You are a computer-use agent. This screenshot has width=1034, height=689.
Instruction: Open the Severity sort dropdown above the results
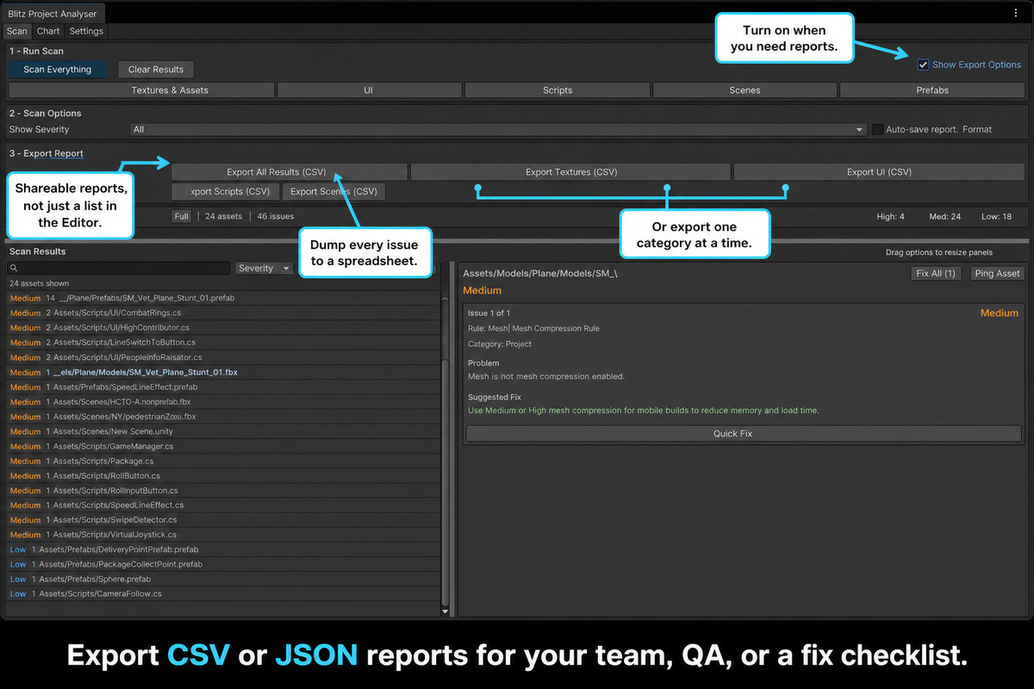(x=265, y=268)
